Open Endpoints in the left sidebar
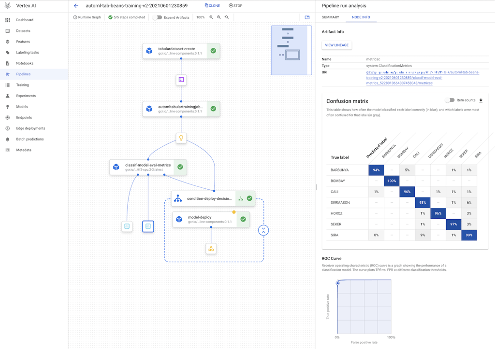 pos(24,117)
